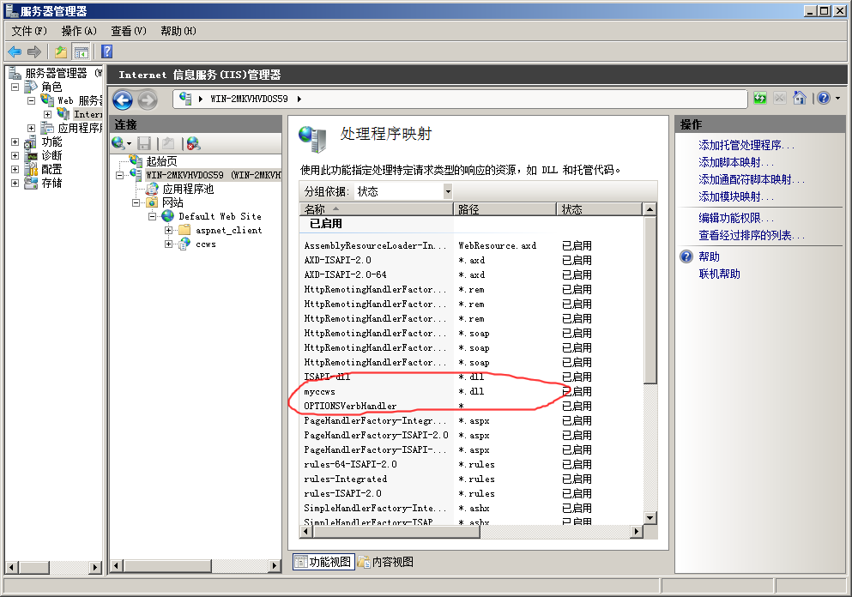
Task: Click the 编辑功能权限... link
Action: pyautogui.click(x=736, y=218)
